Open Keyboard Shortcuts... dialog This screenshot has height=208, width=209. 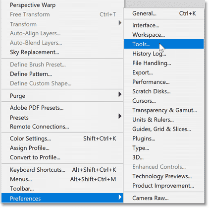tap(62, 170)
